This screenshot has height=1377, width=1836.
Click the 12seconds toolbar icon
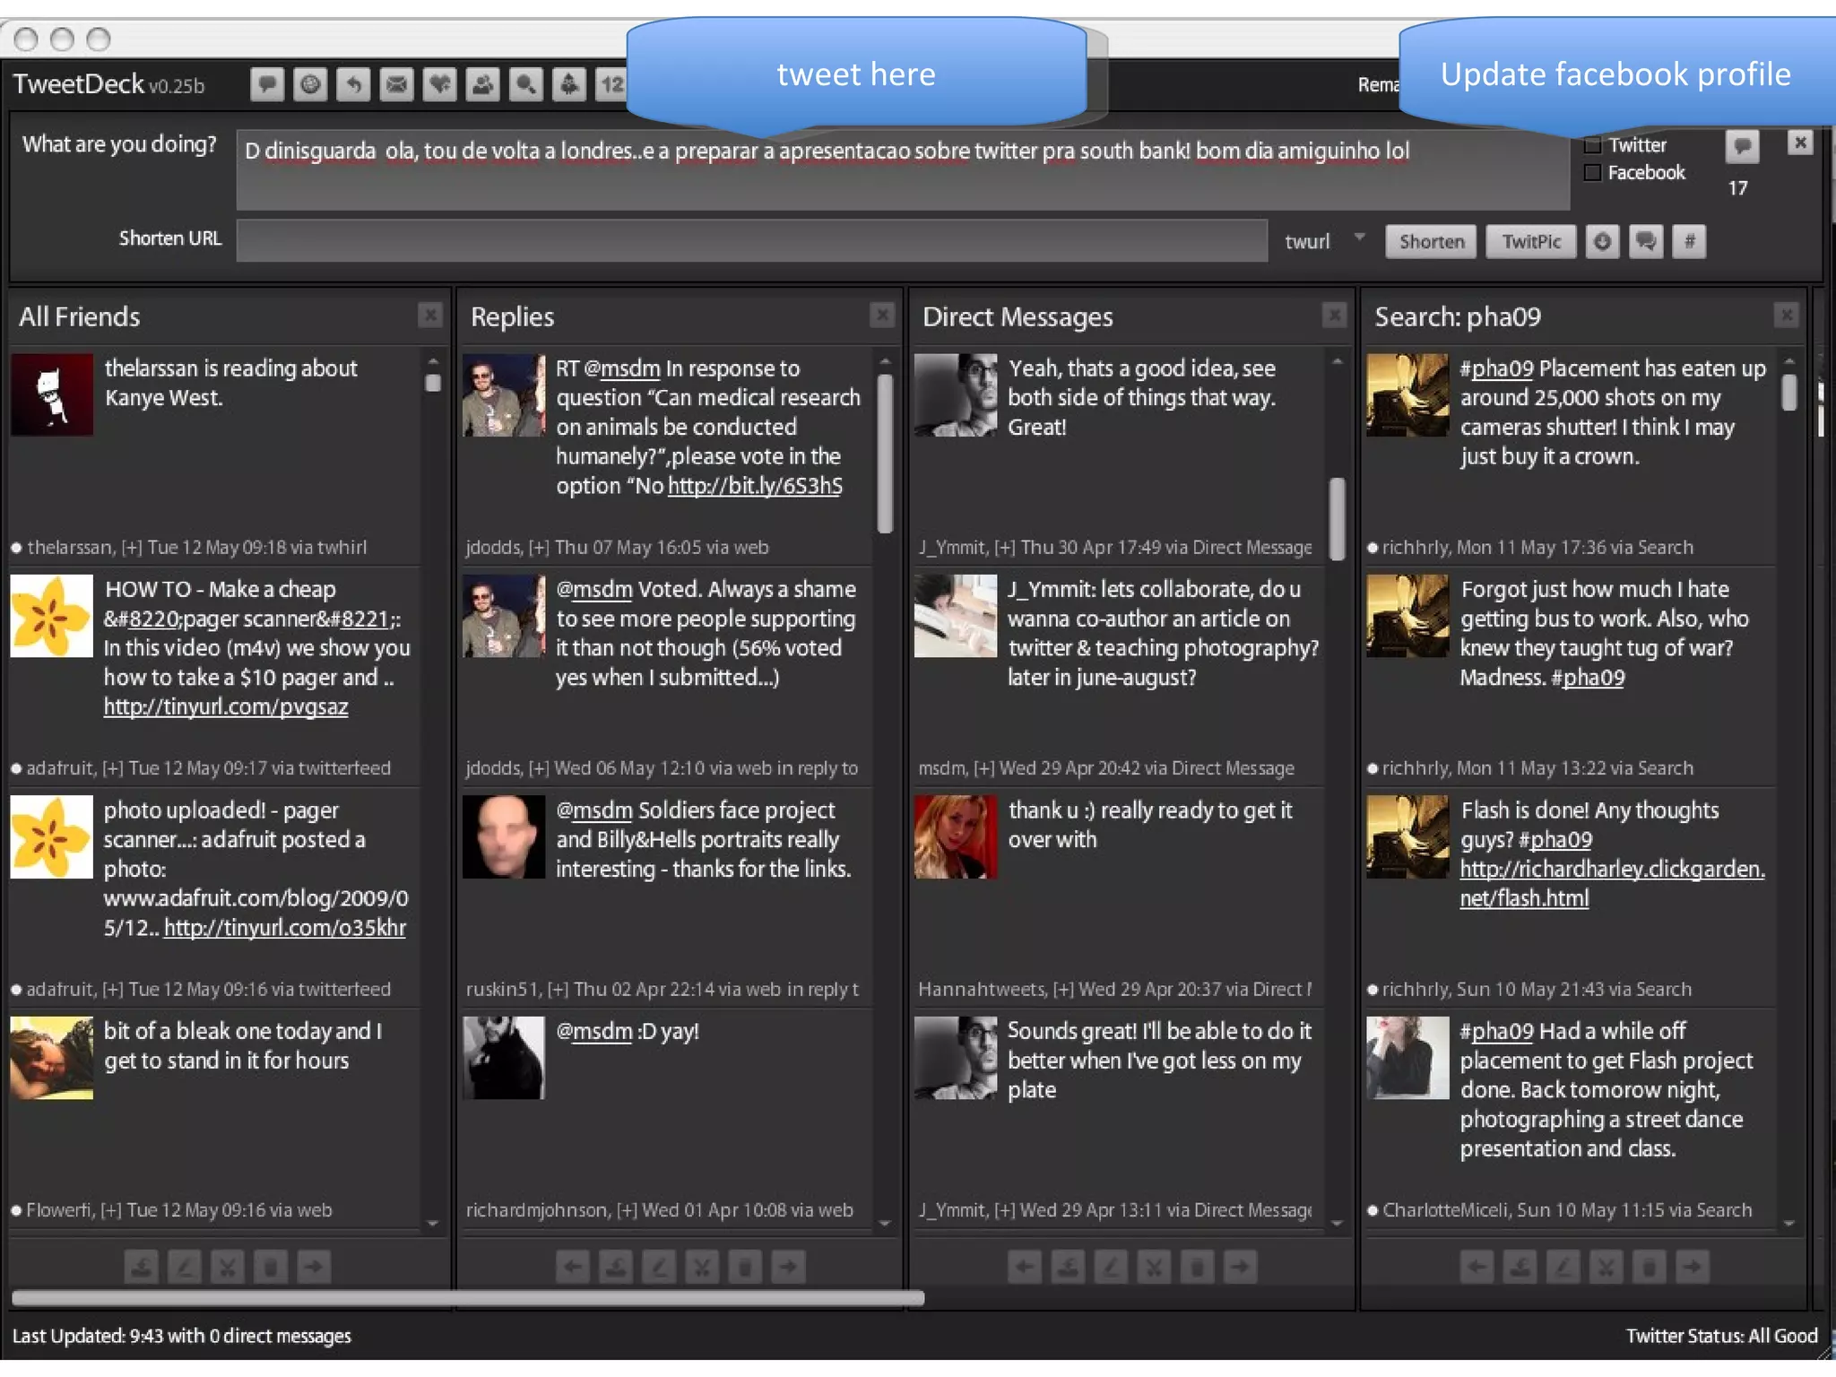click(x=611, y=85)
